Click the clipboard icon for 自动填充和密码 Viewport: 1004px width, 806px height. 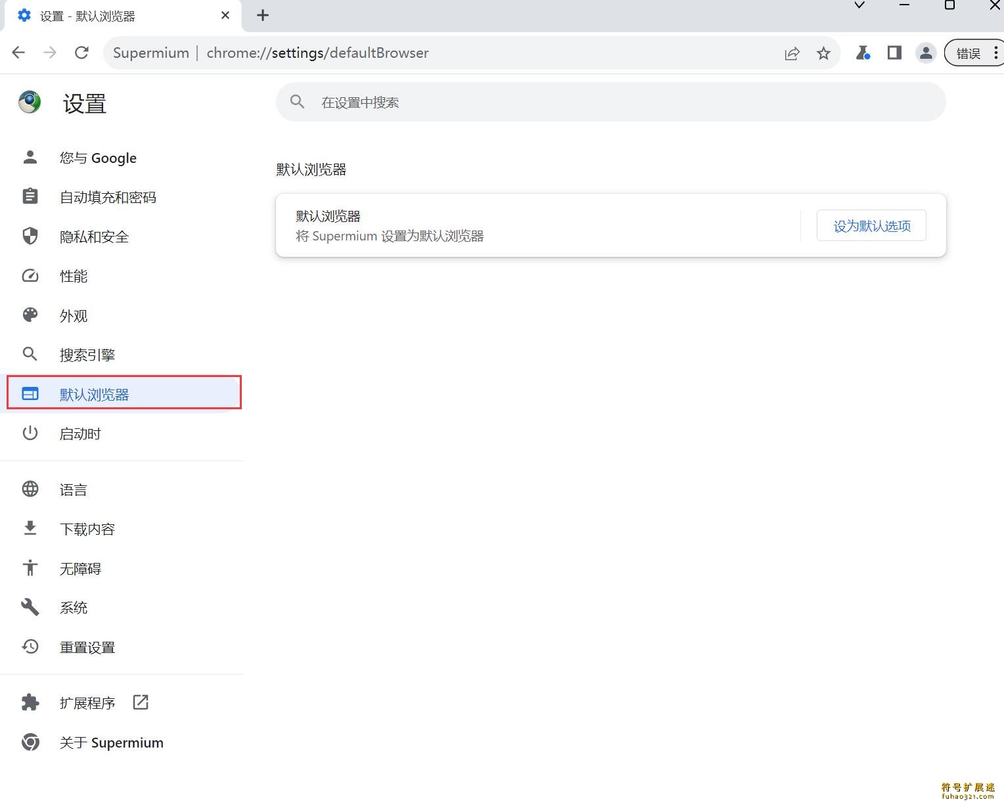(x=30, y=196)
